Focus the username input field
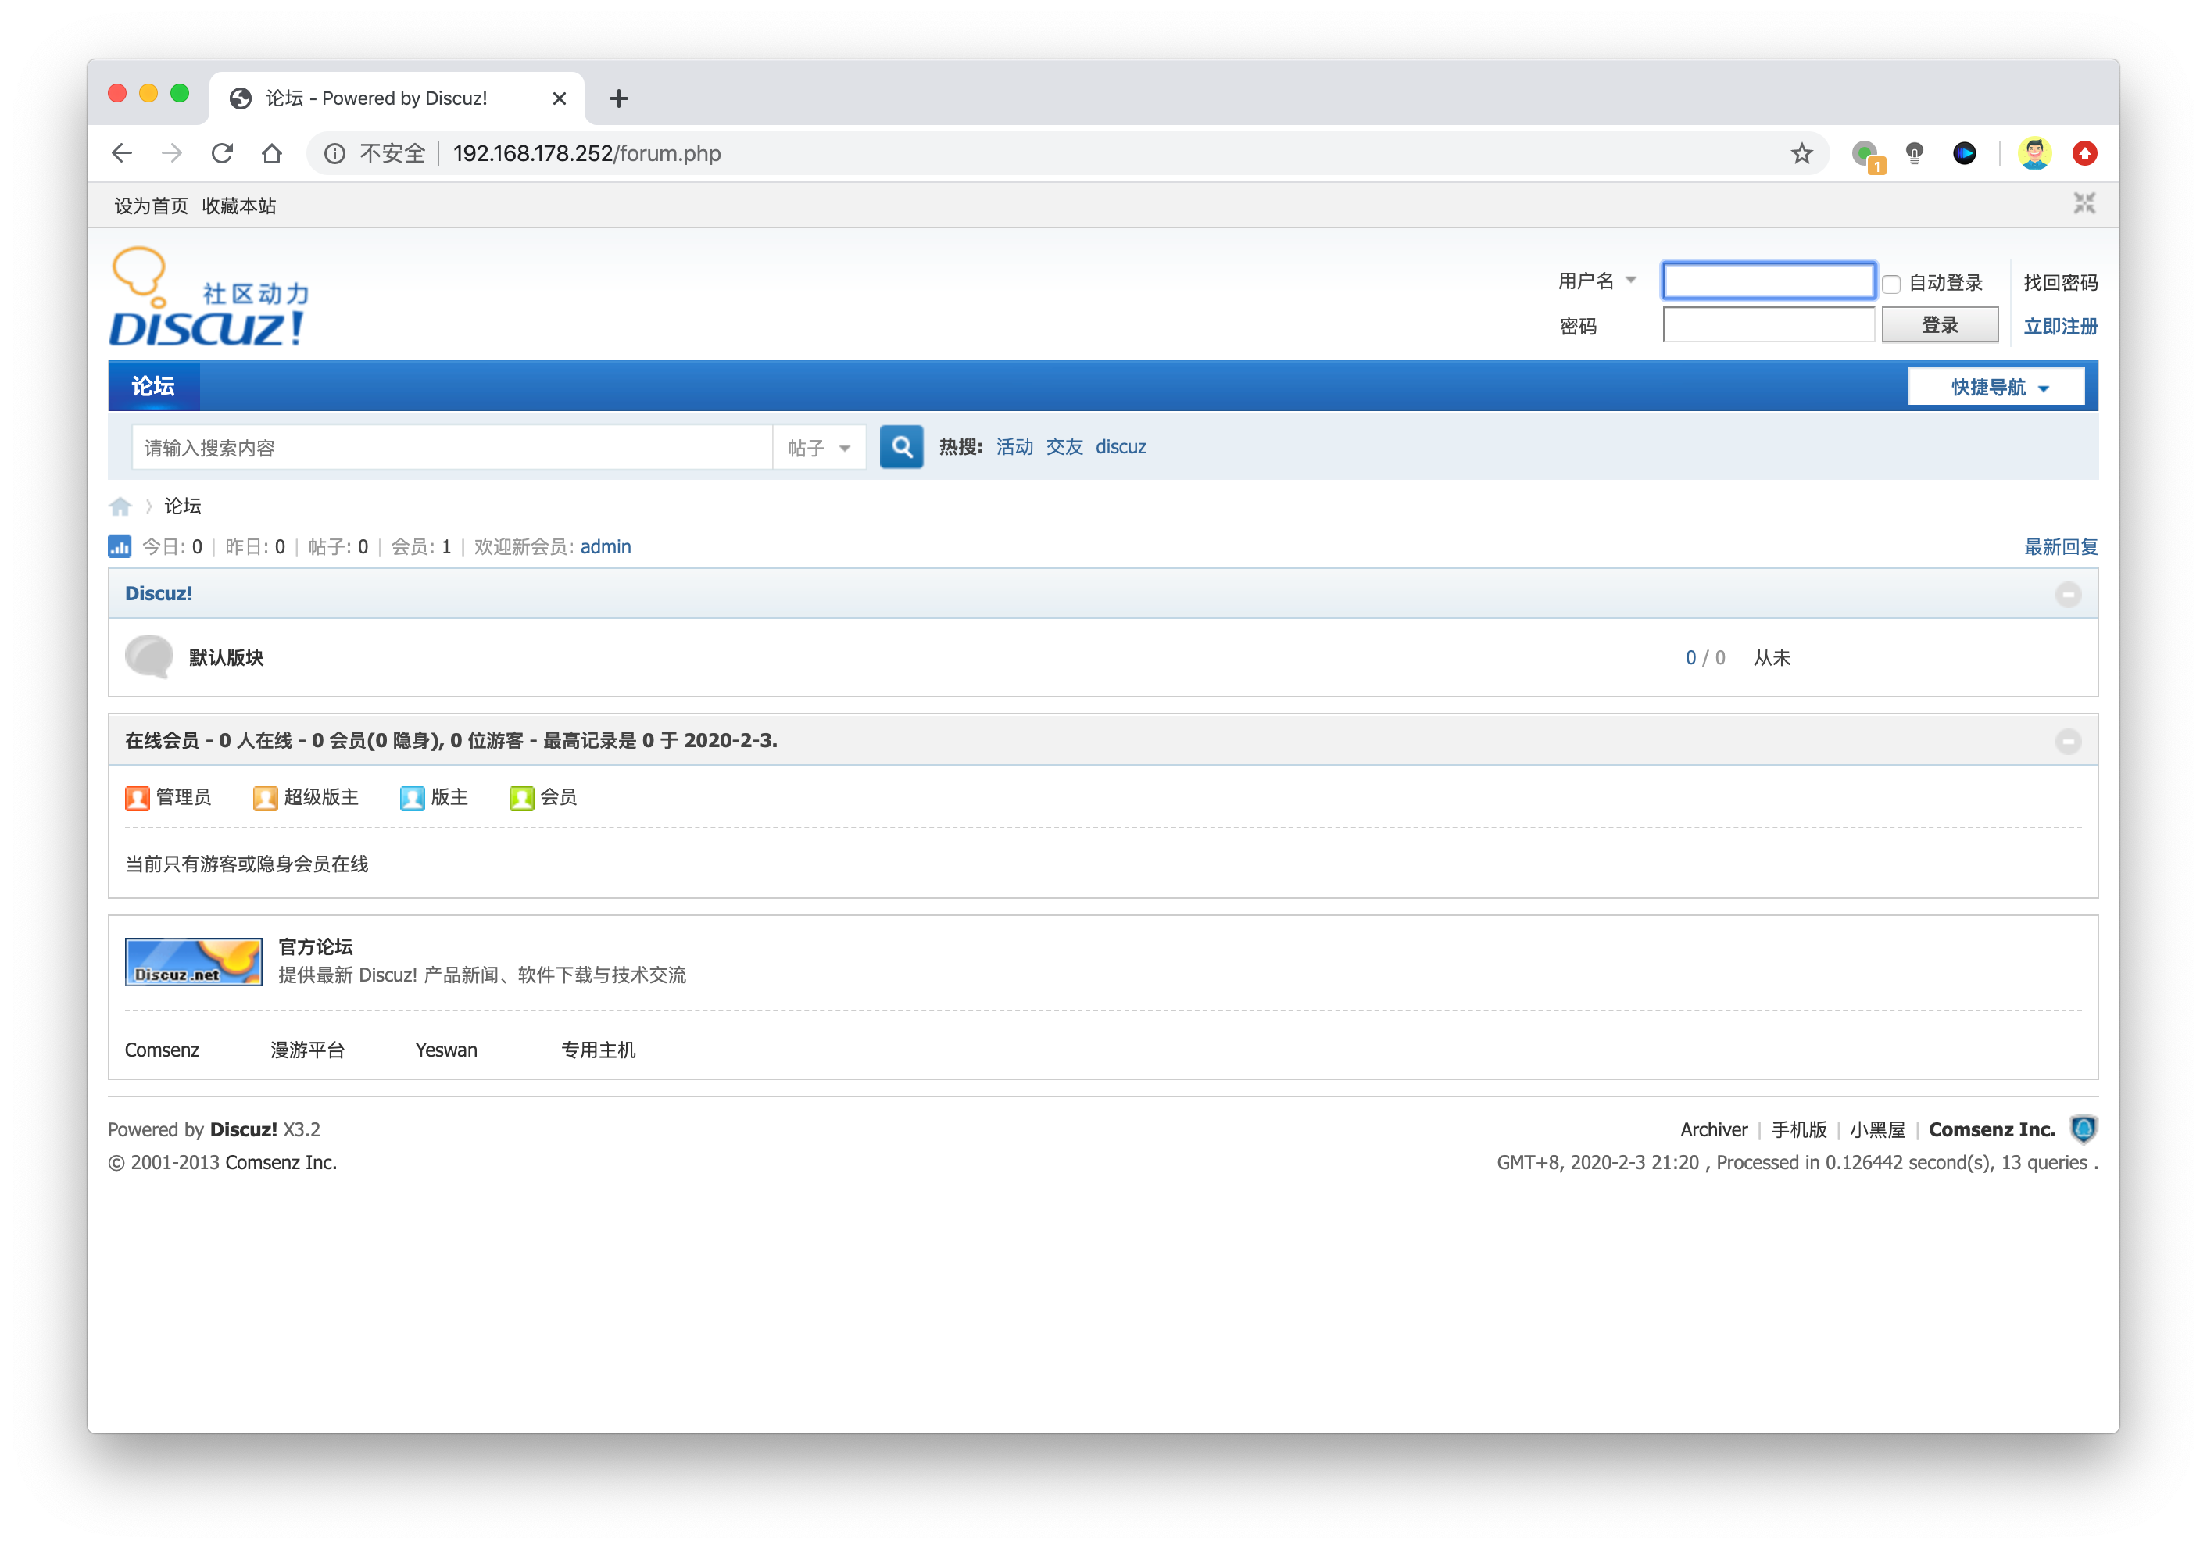Image resolution: width=2207 pixels, height=1549 pixels. [1768, 281]
